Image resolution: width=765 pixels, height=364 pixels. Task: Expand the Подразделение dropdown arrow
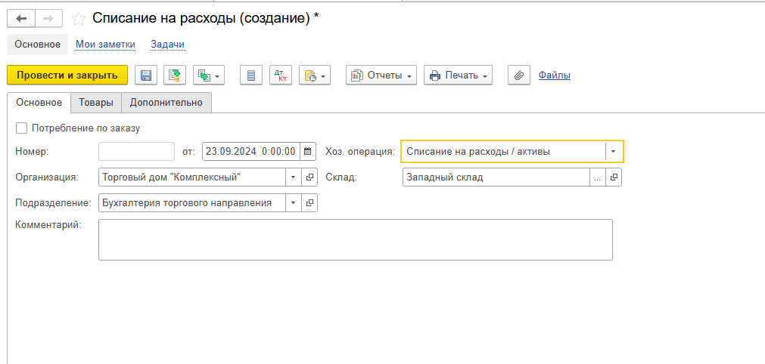coord(293,203)
